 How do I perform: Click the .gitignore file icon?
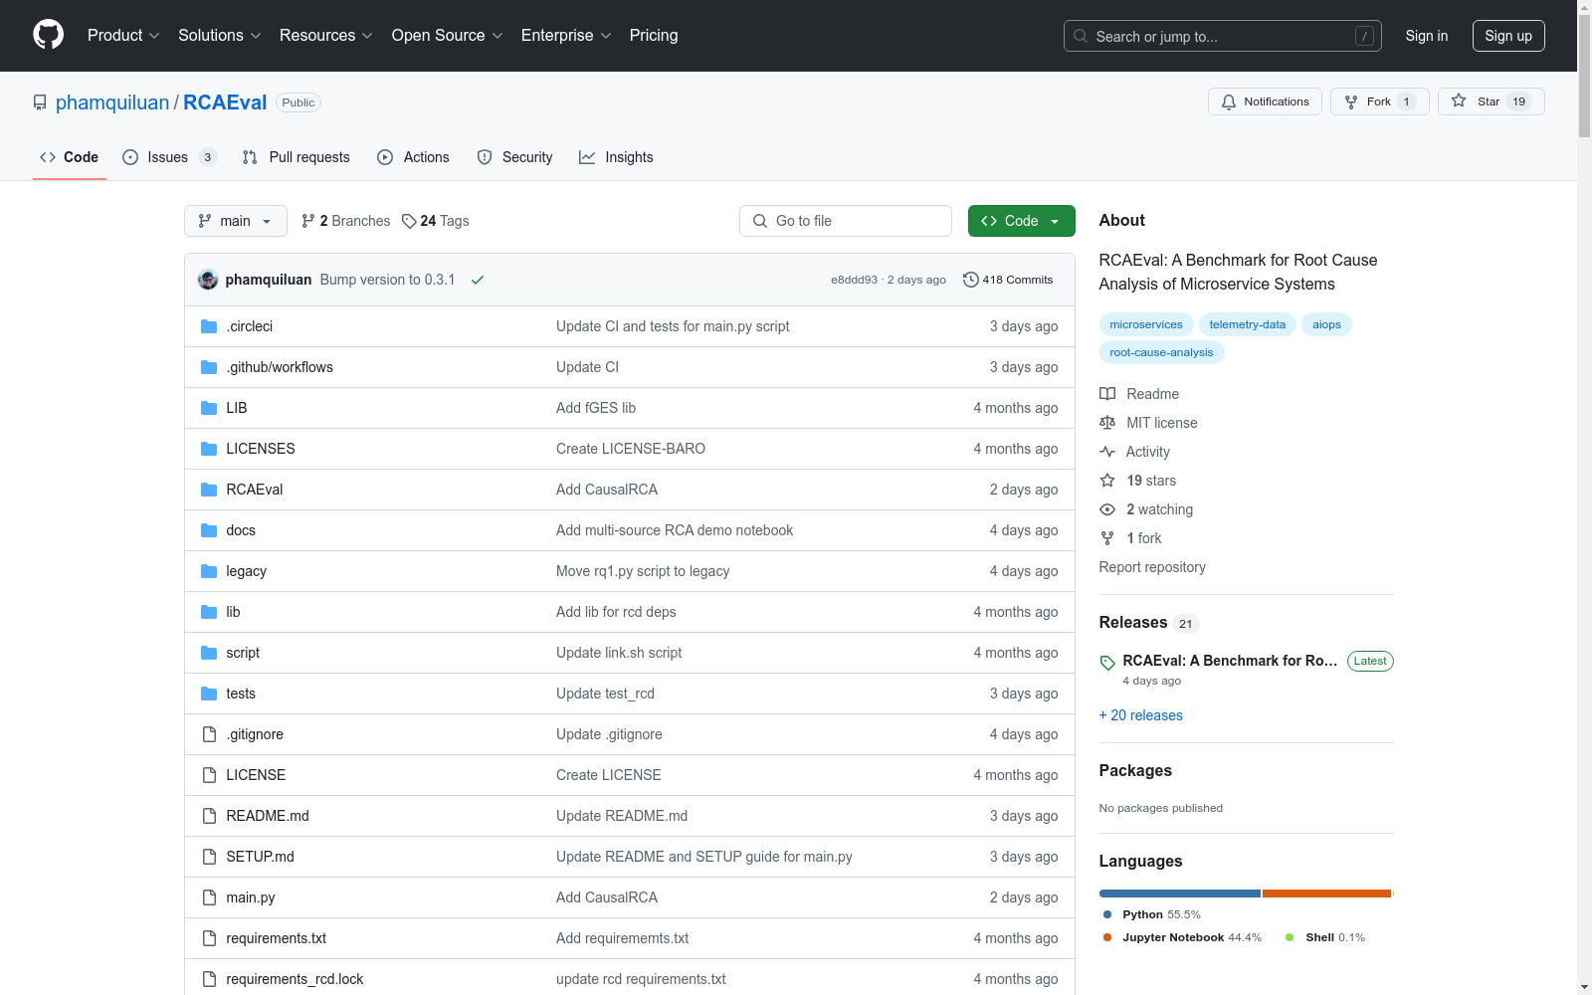tap(209, 734)
